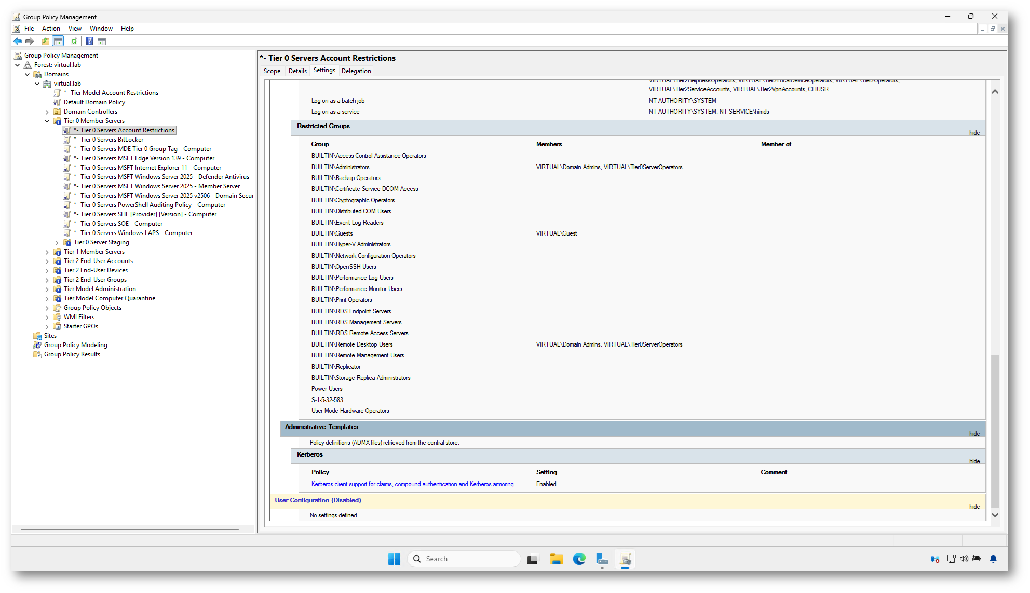Click the Show/Hide action pane icon
The width and height of the screenshot is (1030, 593).
coord(102,42)
